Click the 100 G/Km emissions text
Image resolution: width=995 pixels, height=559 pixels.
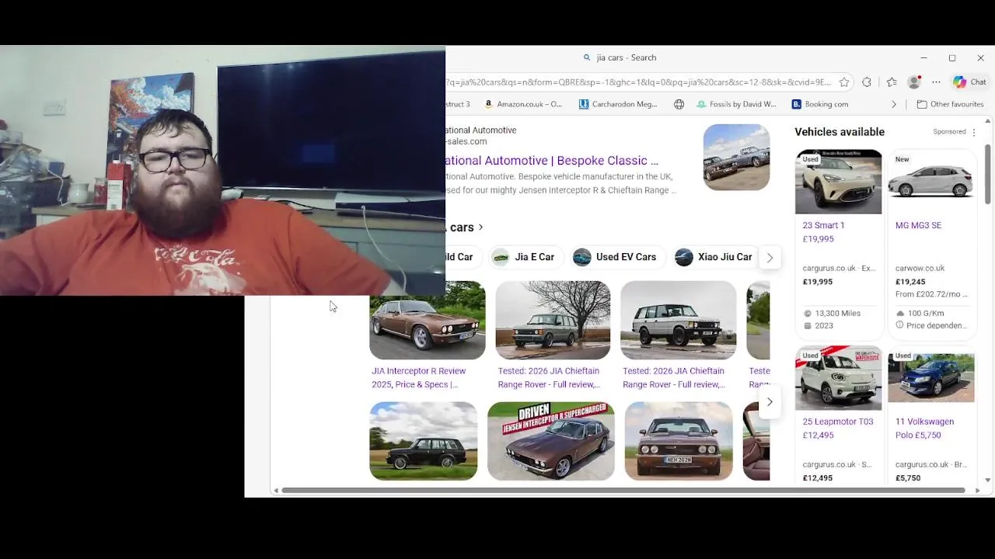pyautogui.click(x=926, y=314)
